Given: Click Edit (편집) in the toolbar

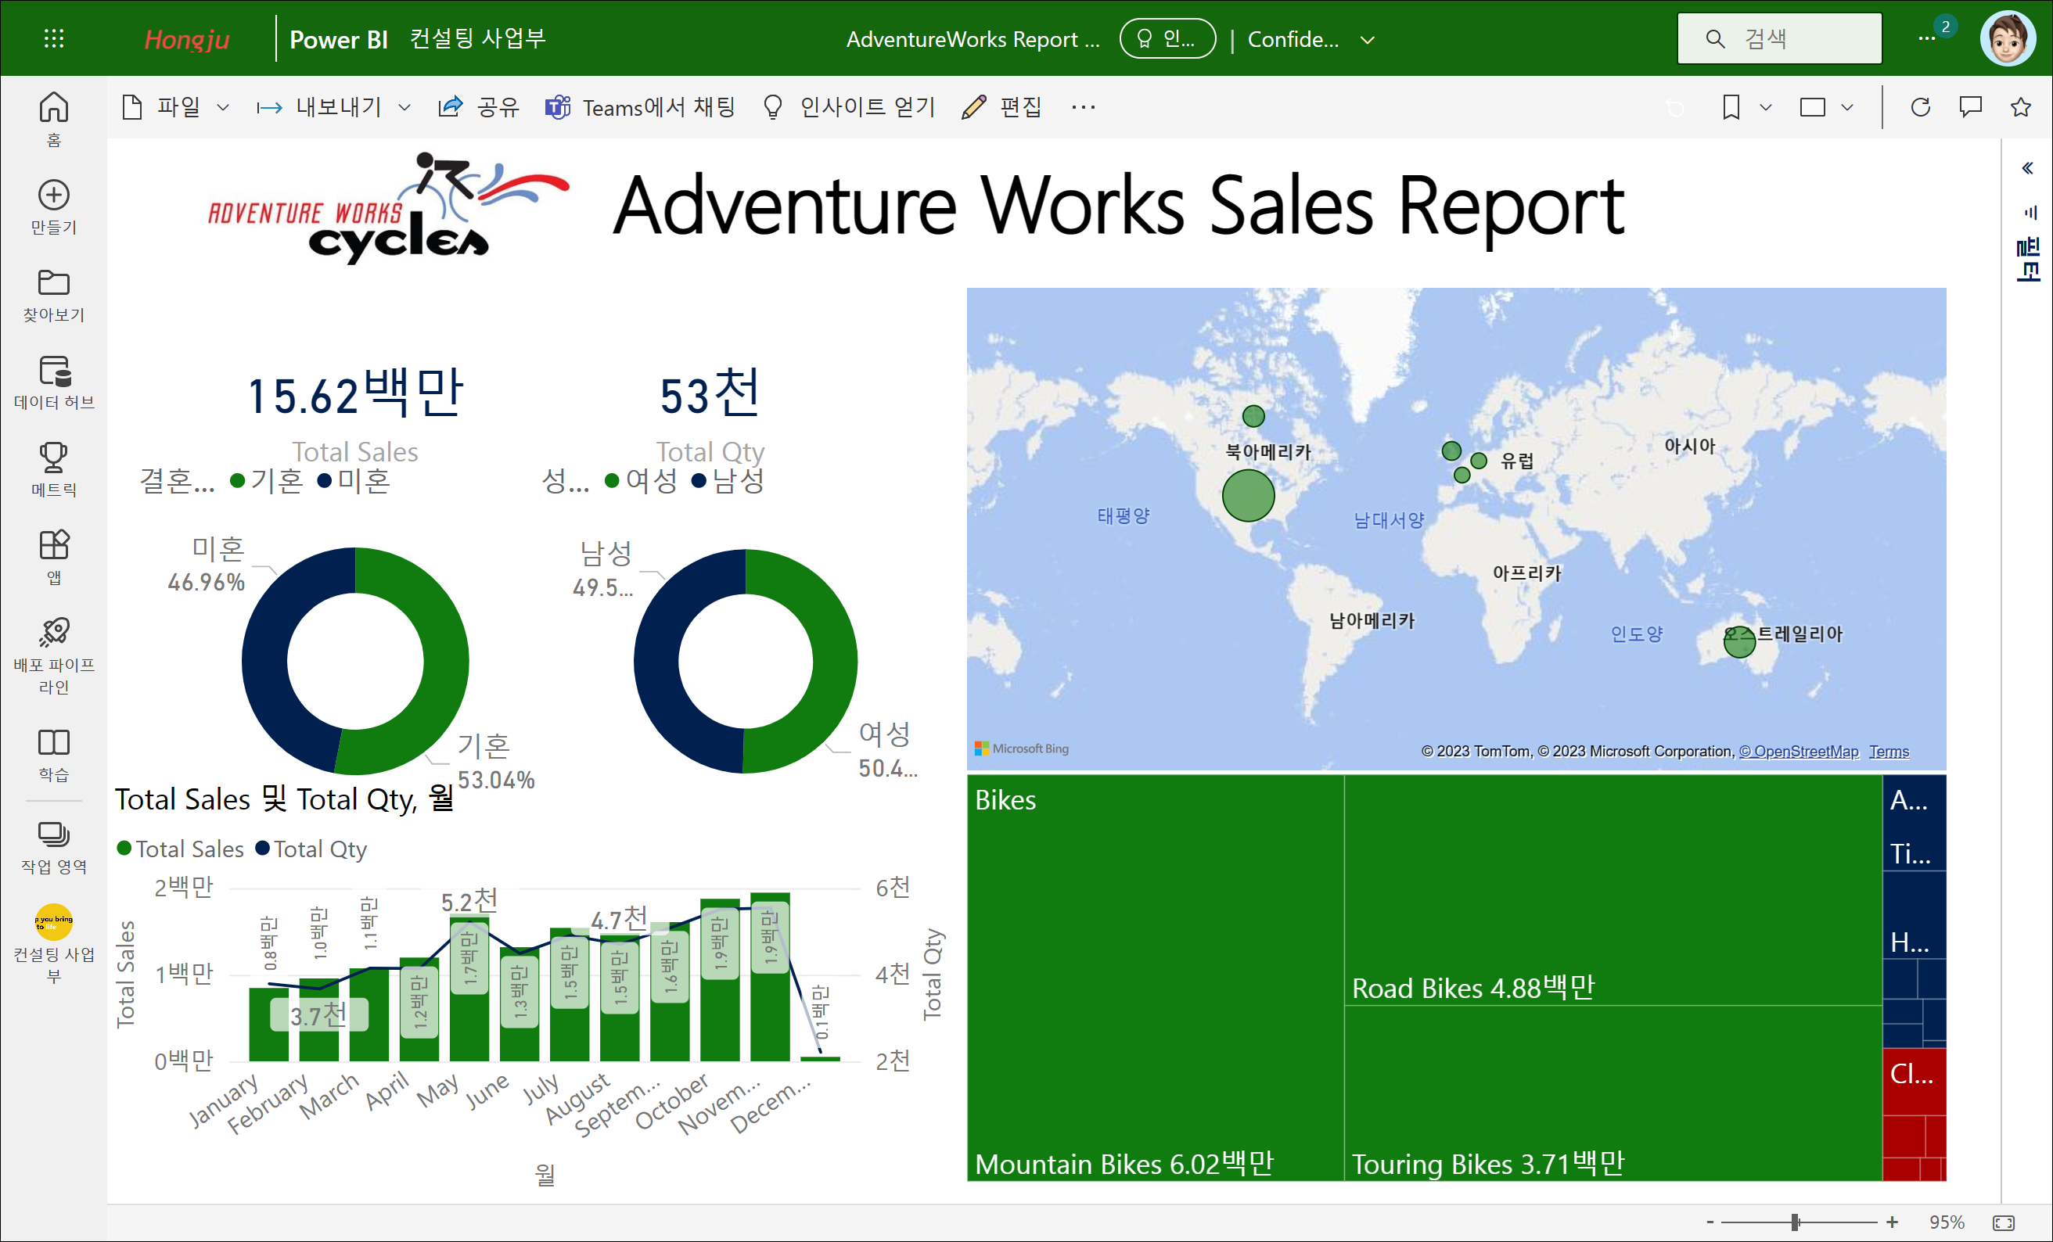Looking at the screenshot, I should [x=1001, y=106].
